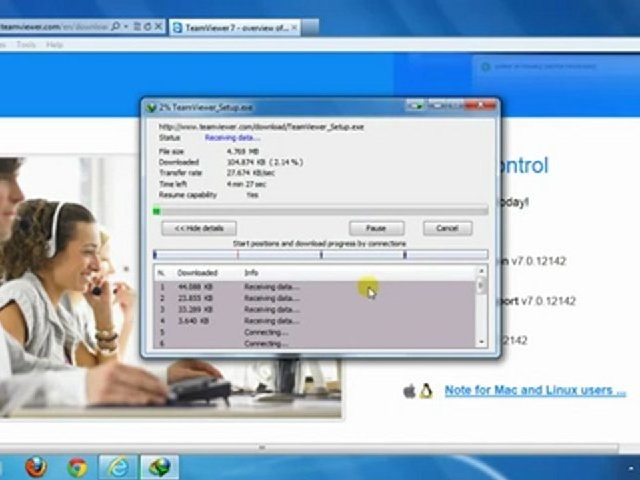Click the connections list scrollbar thumb
This screenshot has height=480, width=640.
[481, 285]
